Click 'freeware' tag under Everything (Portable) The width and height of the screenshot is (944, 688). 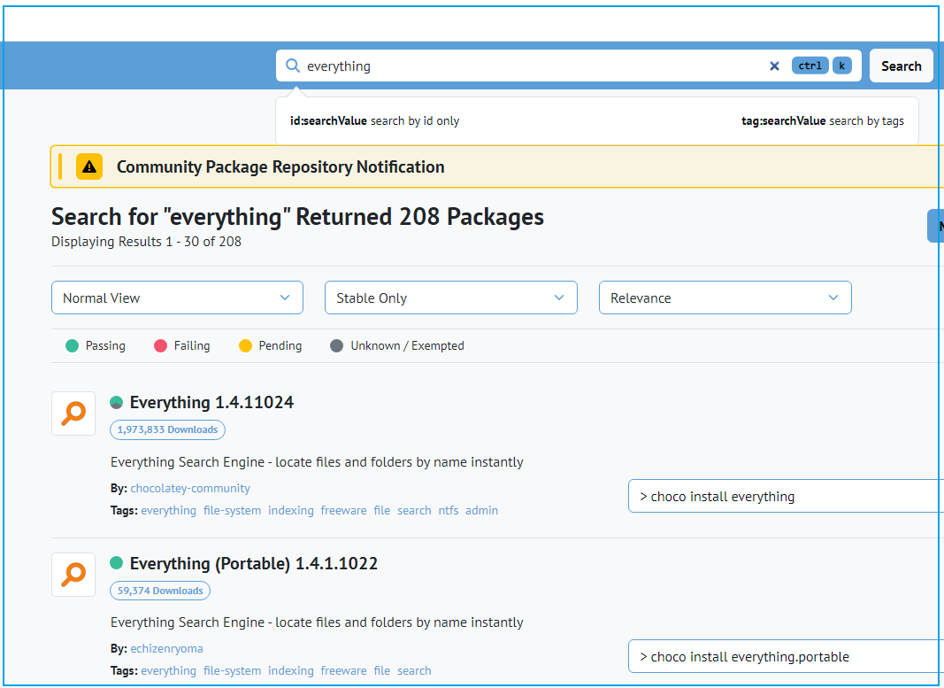point(344,670)
